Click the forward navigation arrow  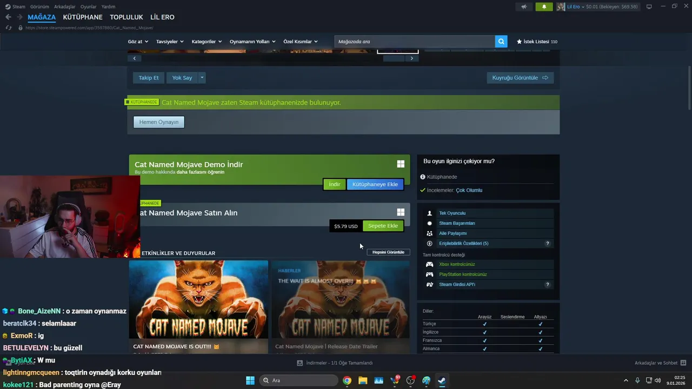coord(19,17)
